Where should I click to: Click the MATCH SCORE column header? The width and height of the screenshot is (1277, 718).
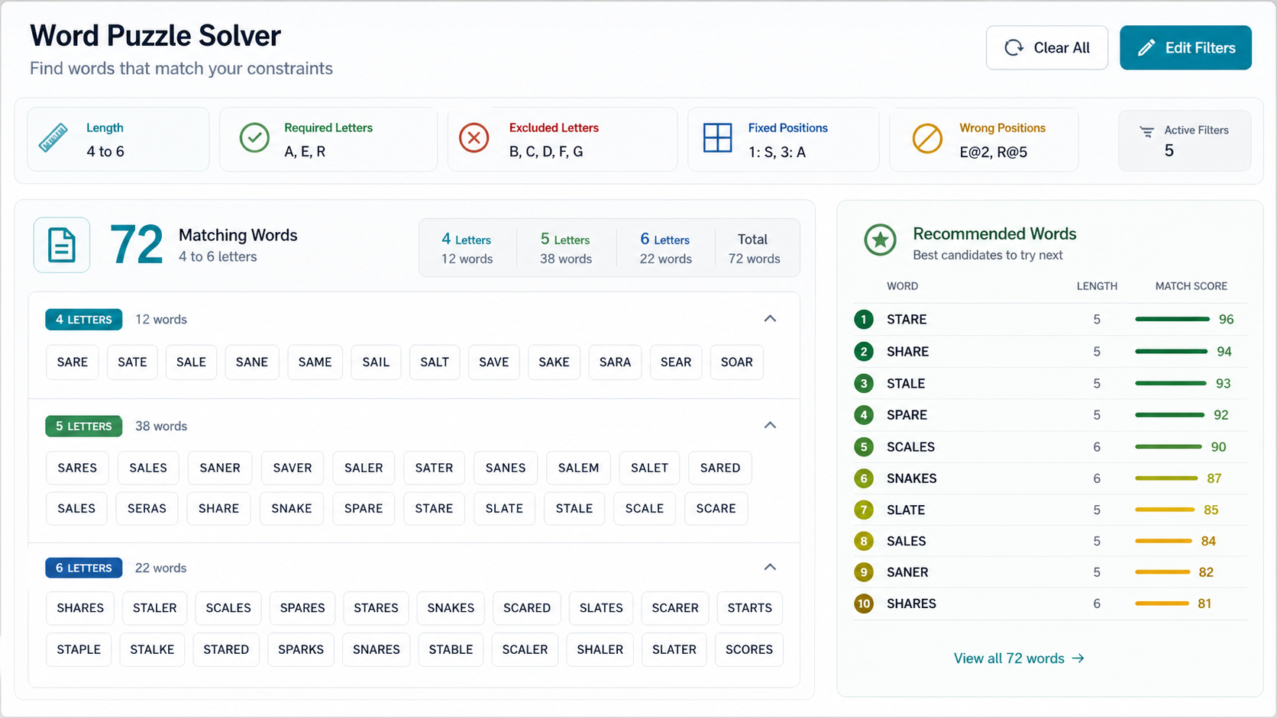click(x=1191, y=286)
